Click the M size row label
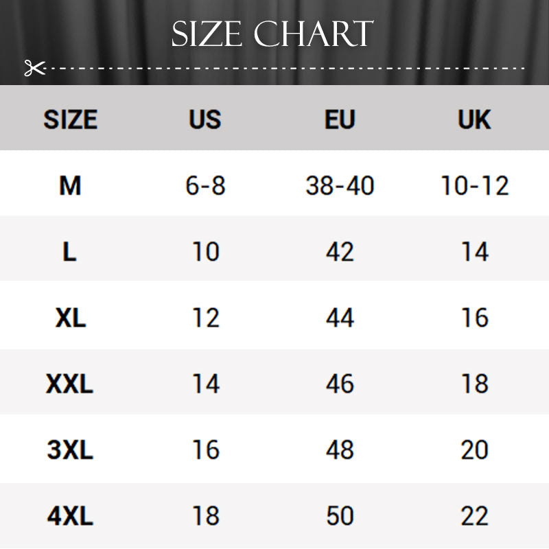 click(70, 185)
